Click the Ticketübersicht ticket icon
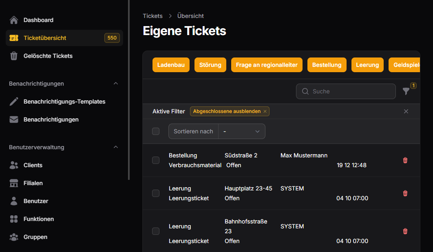 pyautogui.click(x=14, y=38)
